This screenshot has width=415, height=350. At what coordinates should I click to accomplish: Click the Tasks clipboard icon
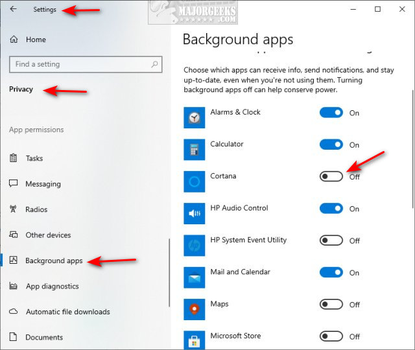[x=13, y=158]
